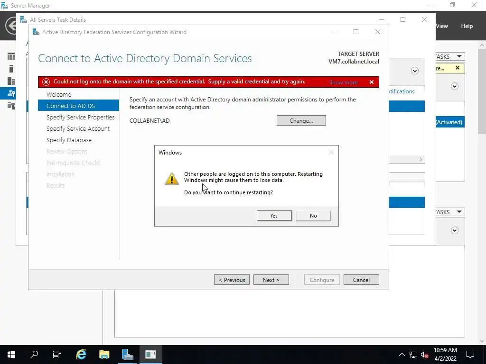Launch Internet Explorer from taskbar

click(x=81, y=355)
